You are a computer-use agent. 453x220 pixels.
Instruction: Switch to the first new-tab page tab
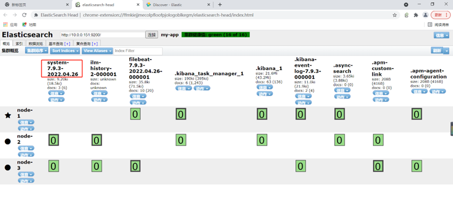coord(37,5)
